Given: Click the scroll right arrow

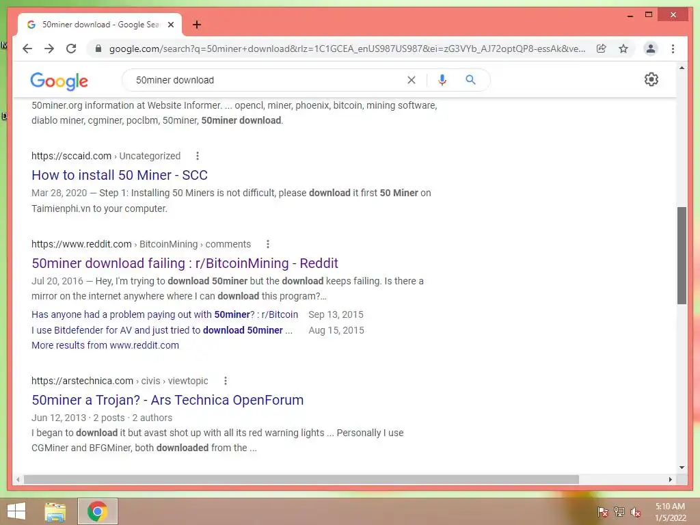Looking at the screenshot, I should (x=670, y=479).
